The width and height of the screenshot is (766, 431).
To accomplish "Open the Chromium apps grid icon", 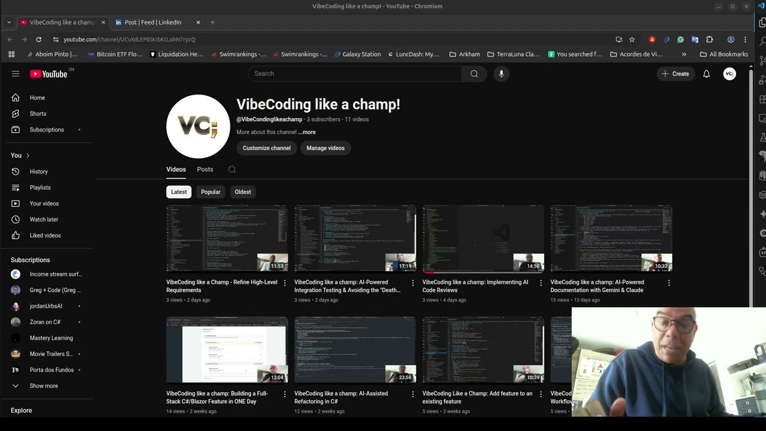I will pos(11,54).
